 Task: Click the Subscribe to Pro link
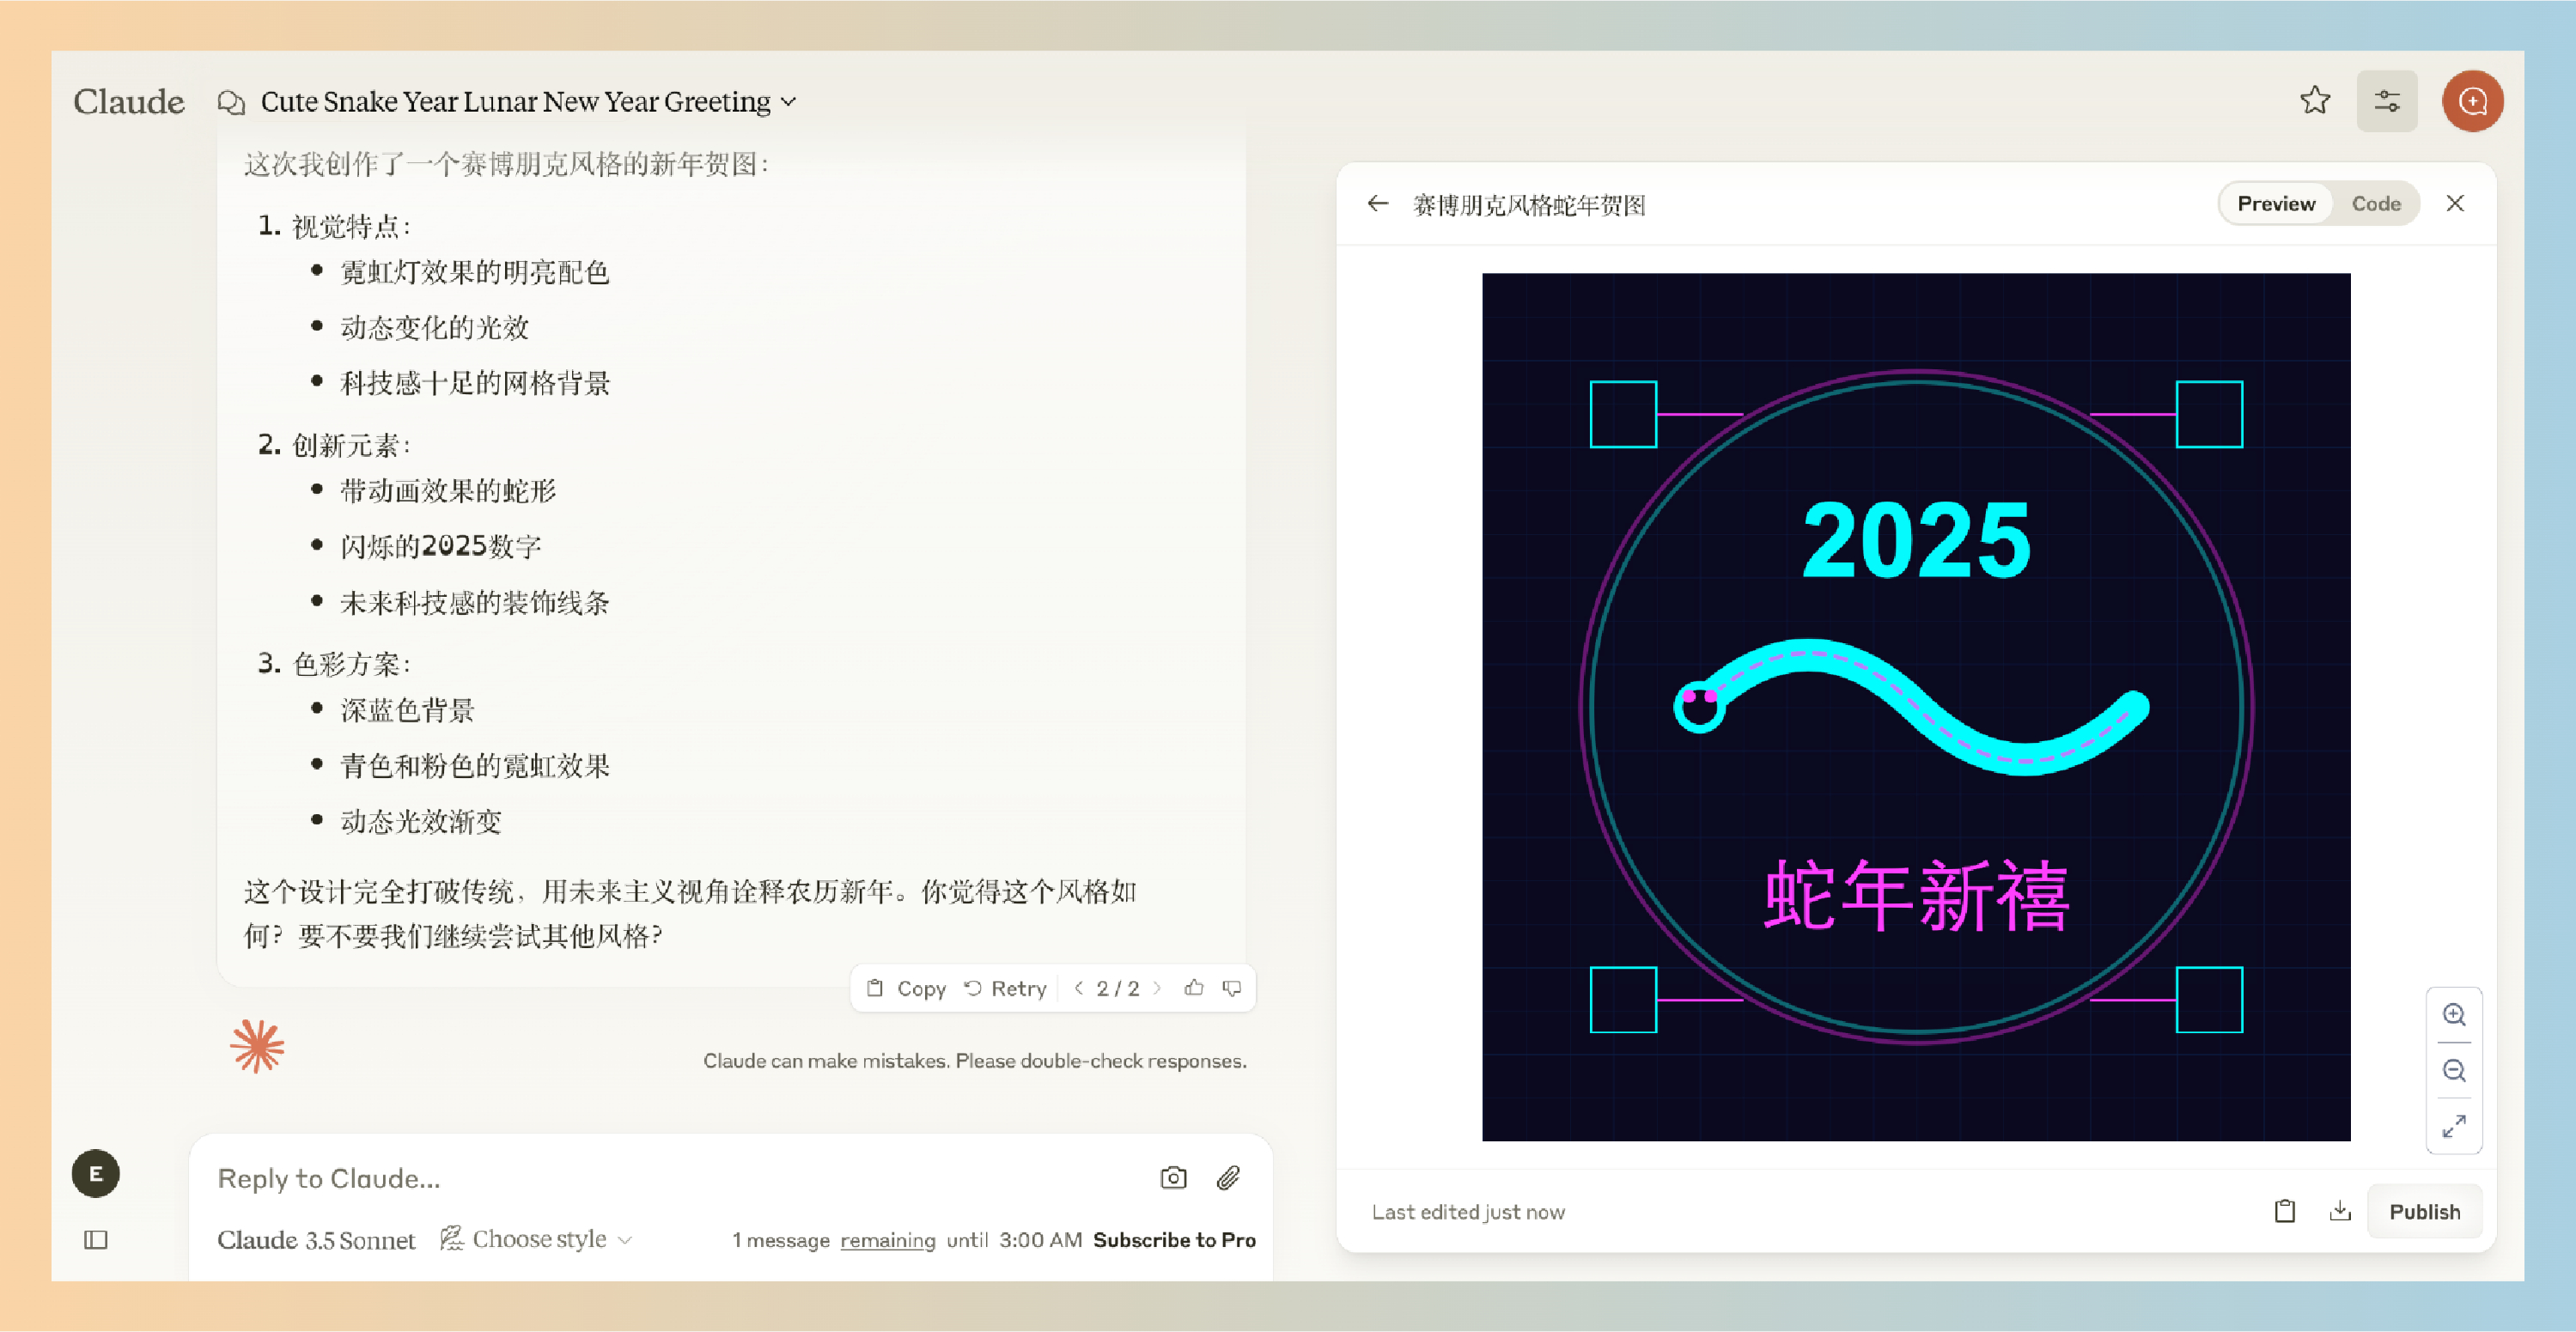(1174, 1240)
